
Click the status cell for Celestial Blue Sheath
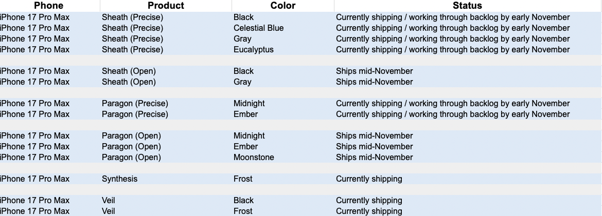coord(453,28)
